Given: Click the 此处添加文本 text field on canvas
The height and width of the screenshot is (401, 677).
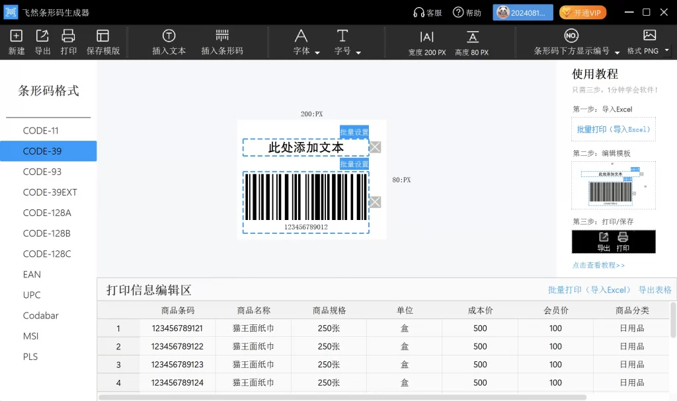Looking at the screenshot, I should click(x=305, y=147).
